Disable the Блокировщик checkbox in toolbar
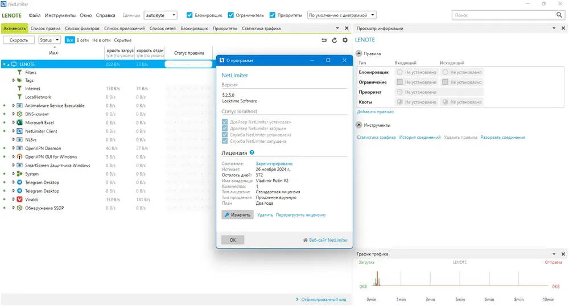569x306 pixels. click(x=189, y=15)
